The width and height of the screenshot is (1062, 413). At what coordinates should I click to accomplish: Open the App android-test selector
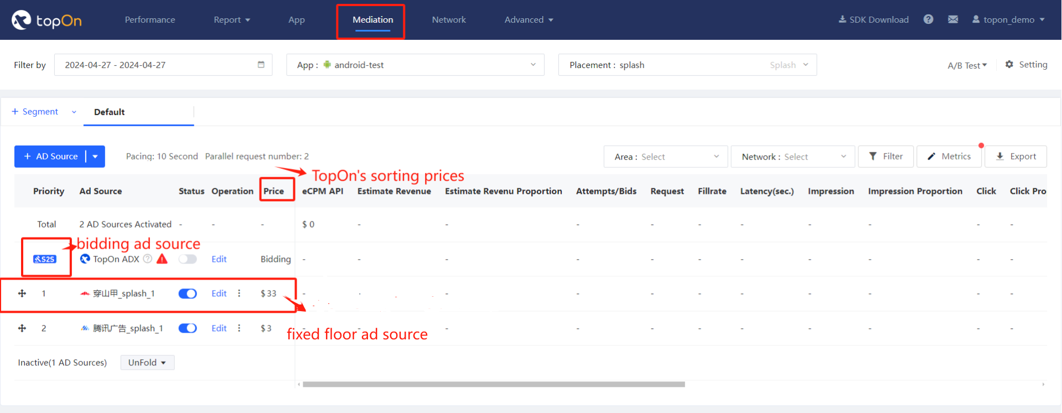click(x=415, y=65)
